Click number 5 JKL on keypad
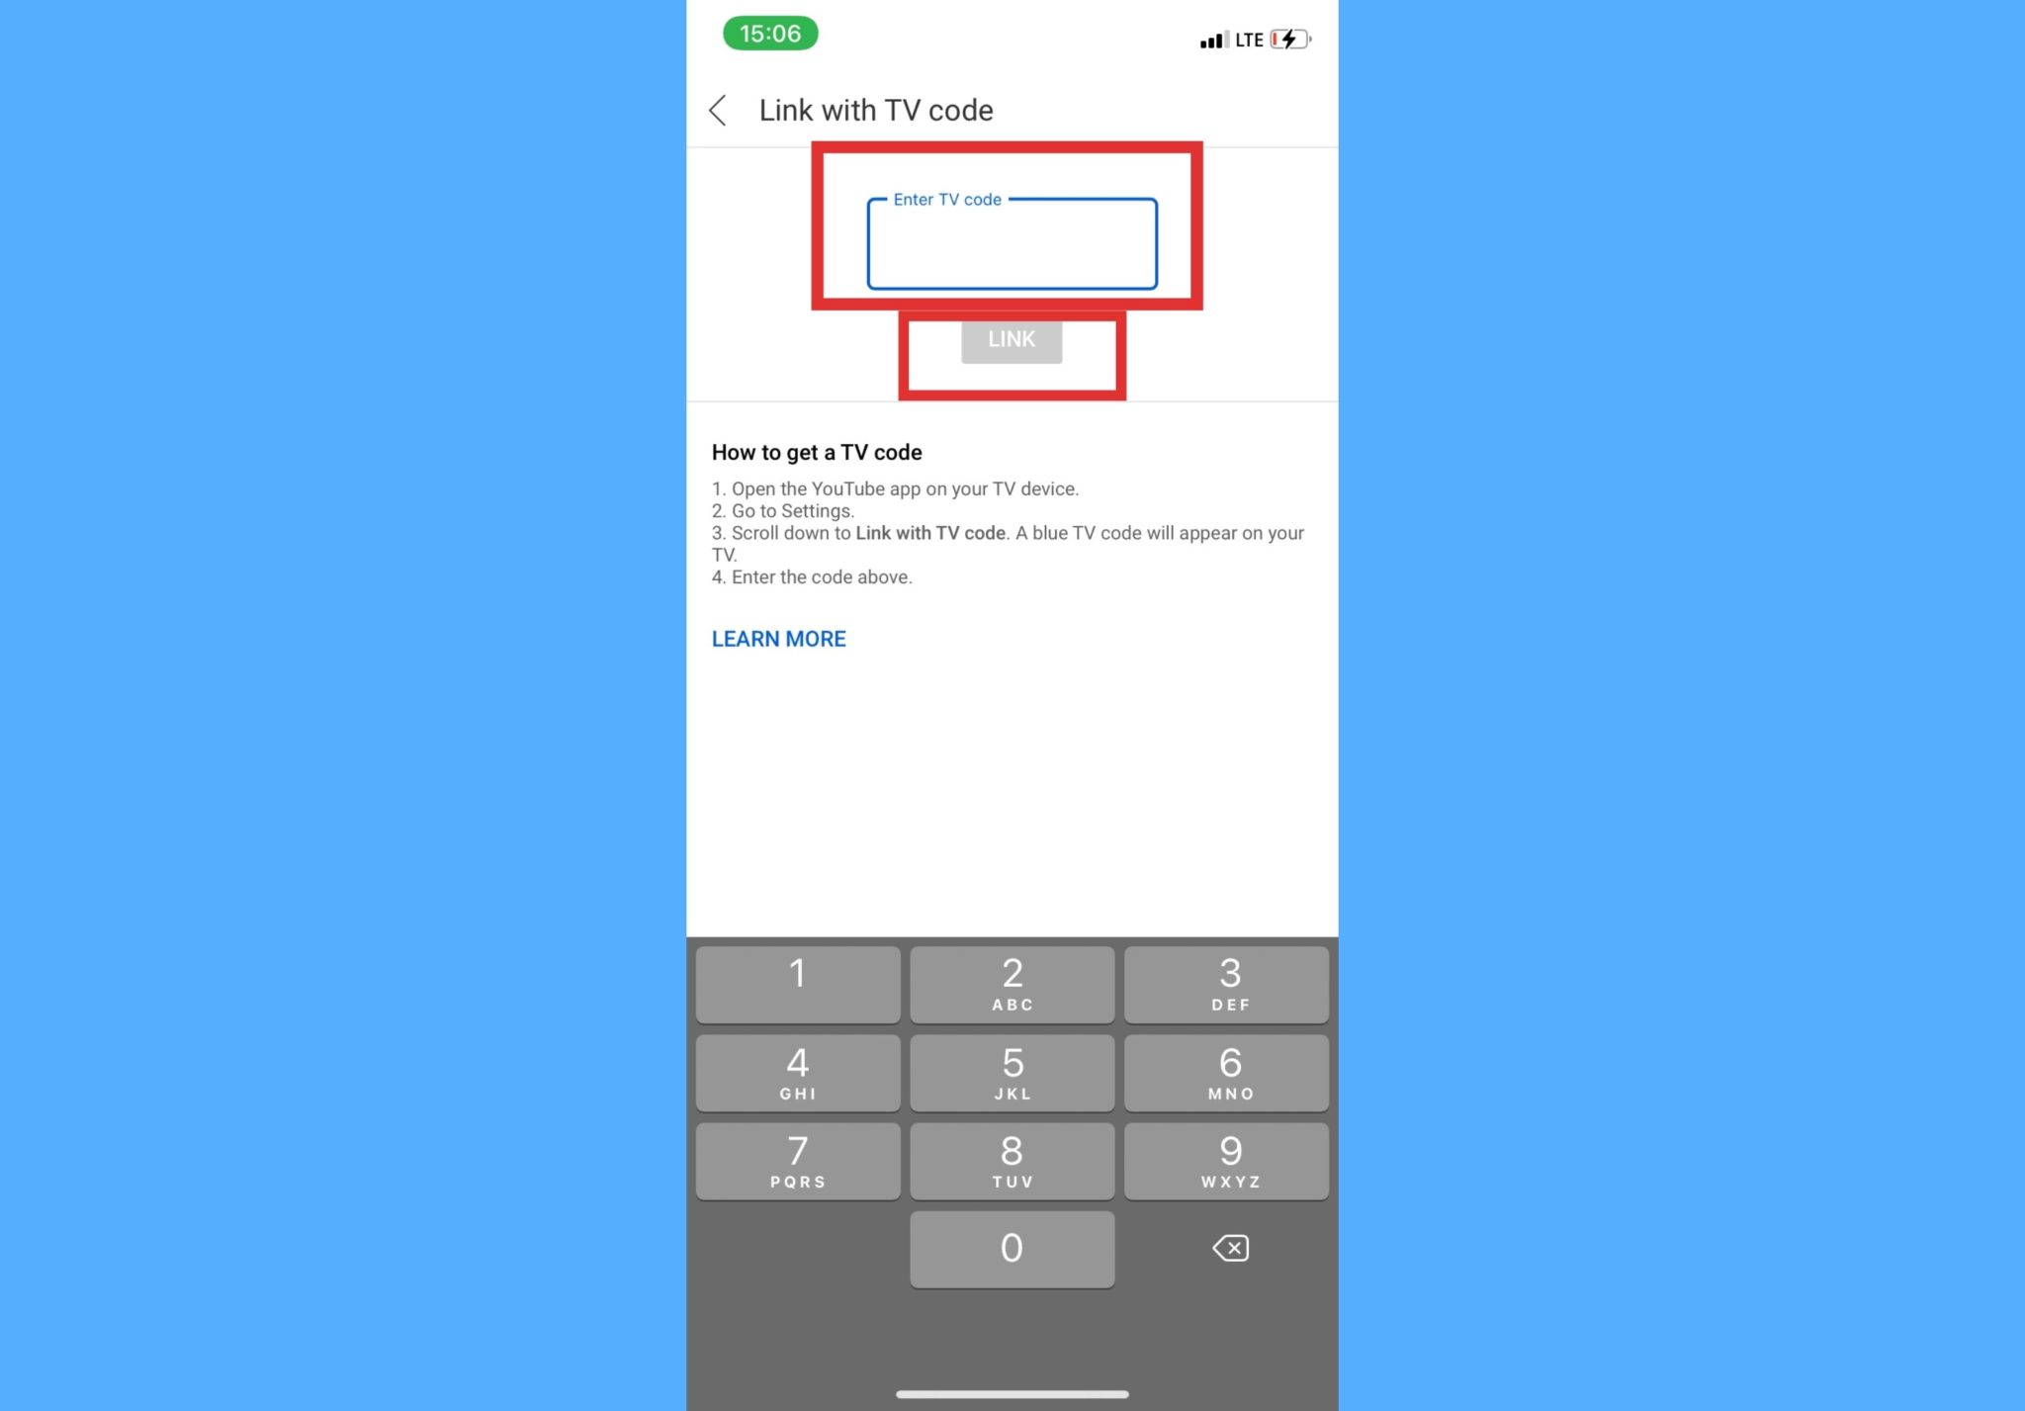Screen dimensions: 2025x1411 point(1011,1070)
